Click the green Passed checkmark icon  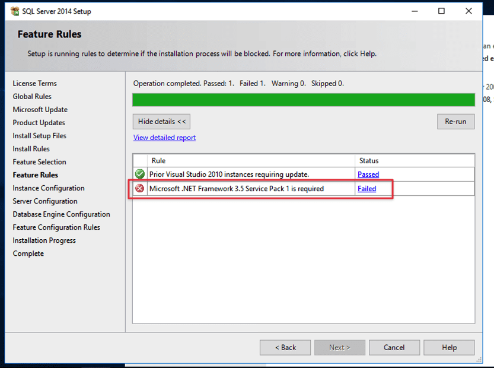click(140, 175)
